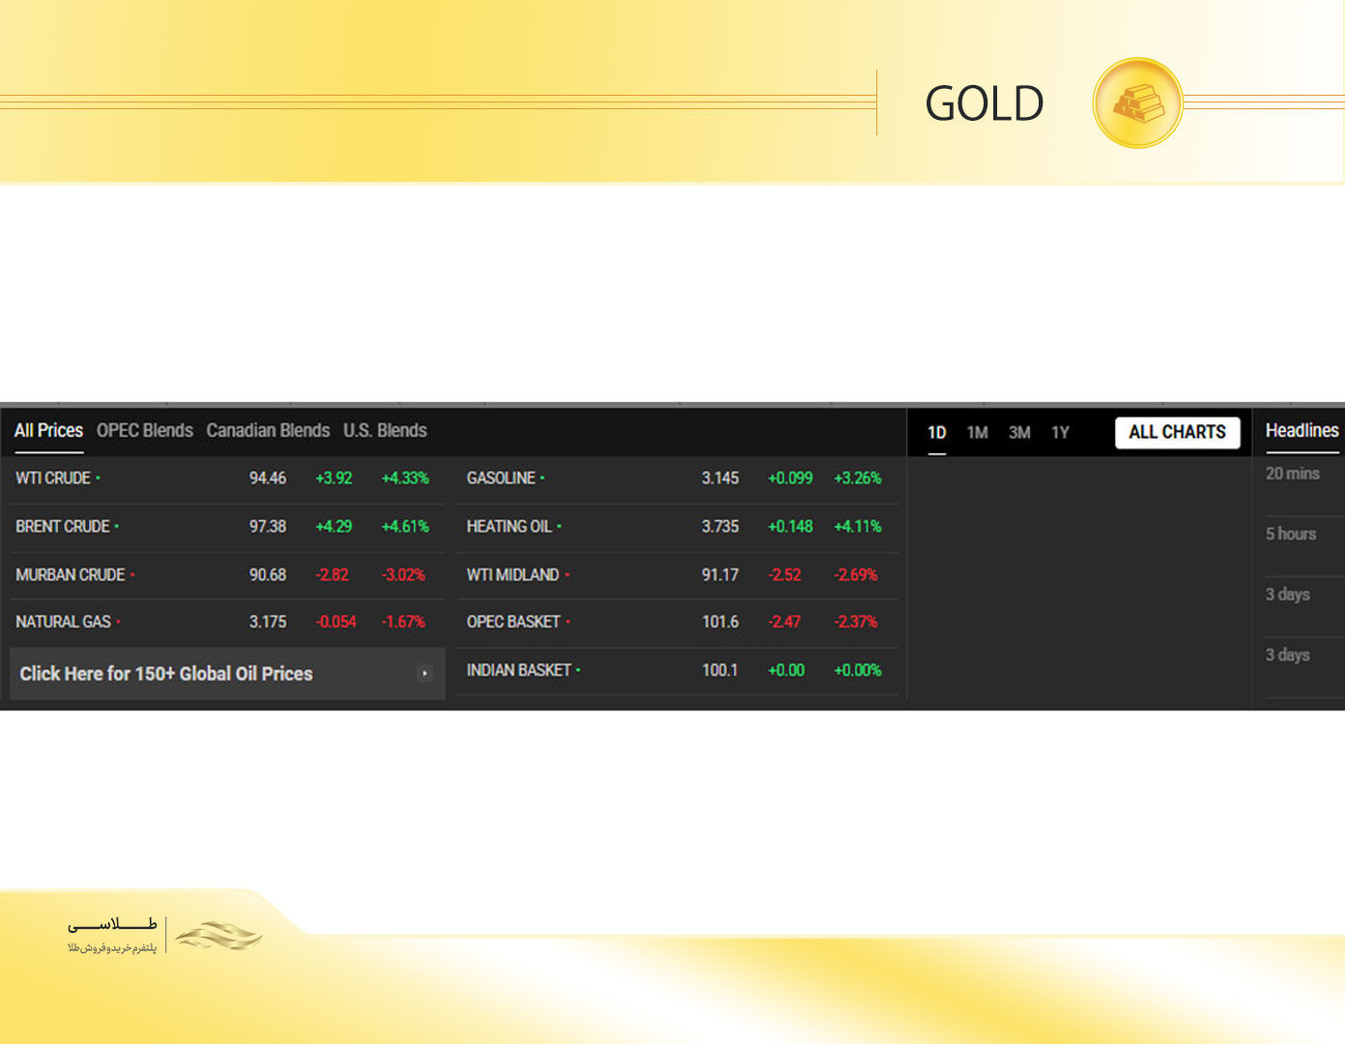Switch chart range to 1M
This screenshot has height=1044, width=1345.
[x=978, y=433]
